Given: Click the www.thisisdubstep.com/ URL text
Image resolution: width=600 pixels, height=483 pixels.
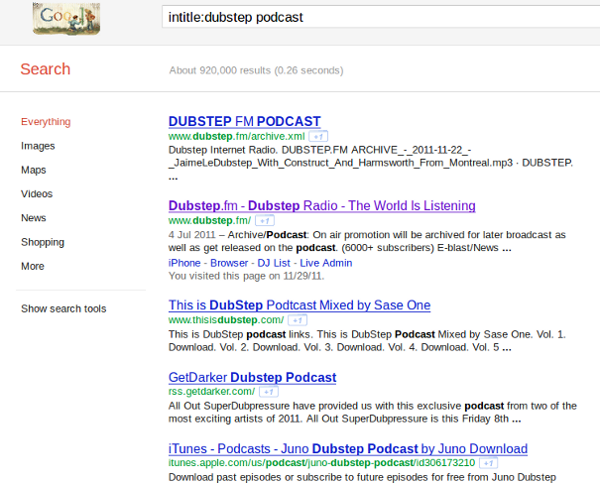Looking at the screenshot, I should [226, 320].
